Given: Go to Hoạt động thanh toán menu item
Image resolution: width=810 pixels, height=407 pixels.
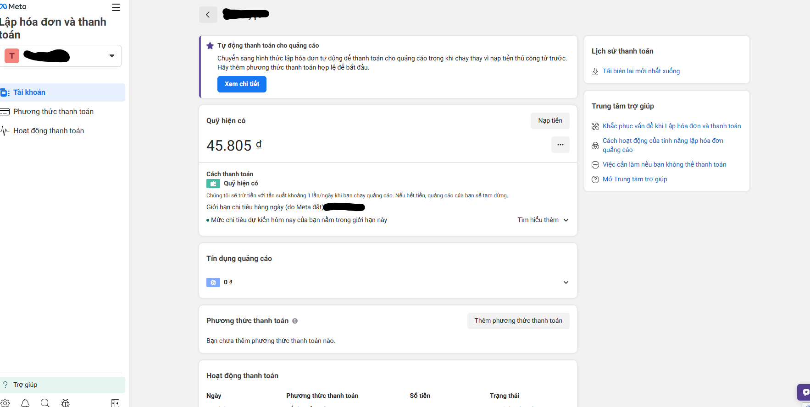Looking at the screenshot, I should click(x=49, y=131).
